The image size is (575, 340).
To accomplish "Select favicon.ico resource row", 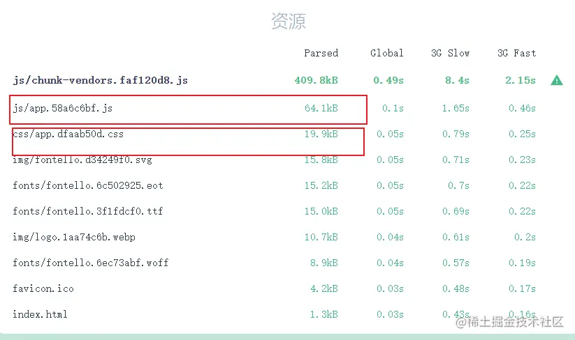I will (x=43, y=289).
